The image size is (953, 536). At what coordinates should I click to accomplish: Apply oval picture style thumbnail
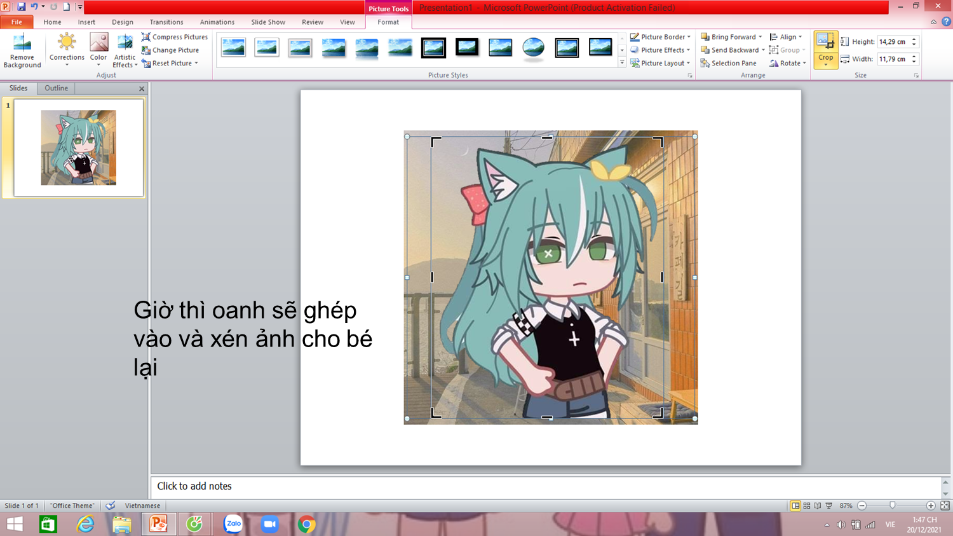pyautogui.click(x=534, y=48)
